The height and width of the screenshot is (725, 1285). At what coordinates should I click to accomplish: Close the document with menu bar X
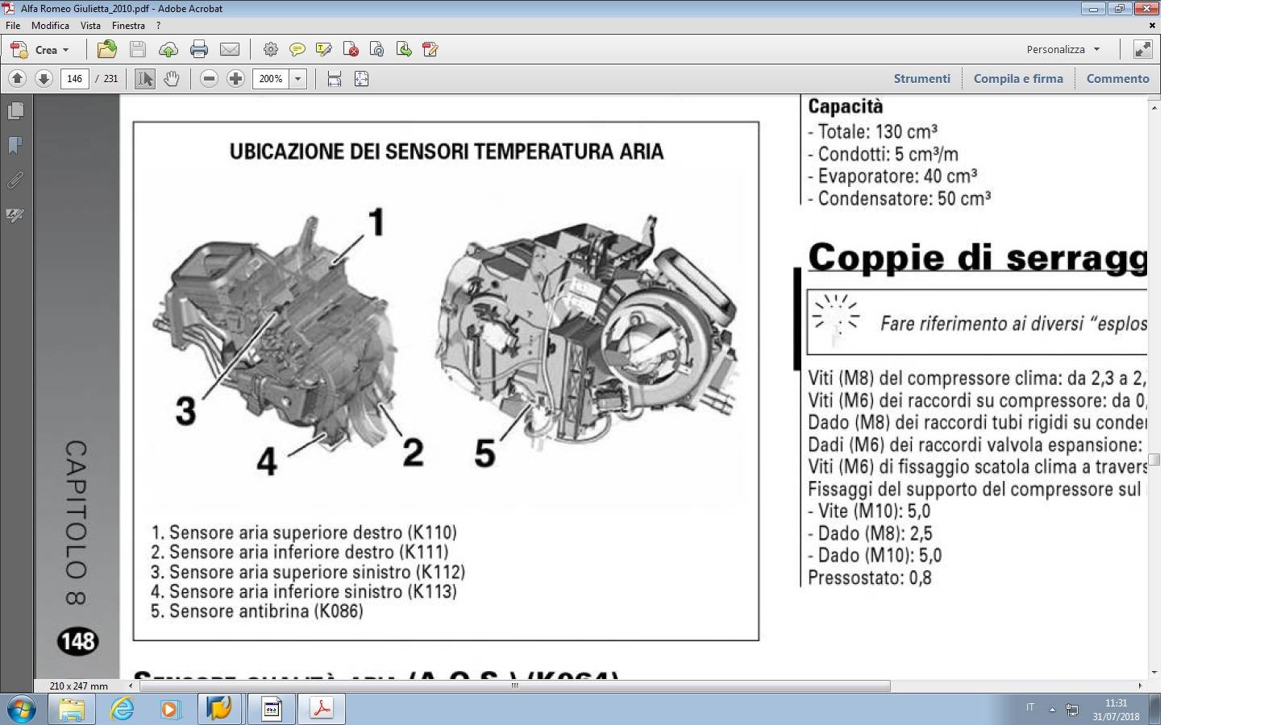[1152, 26]
